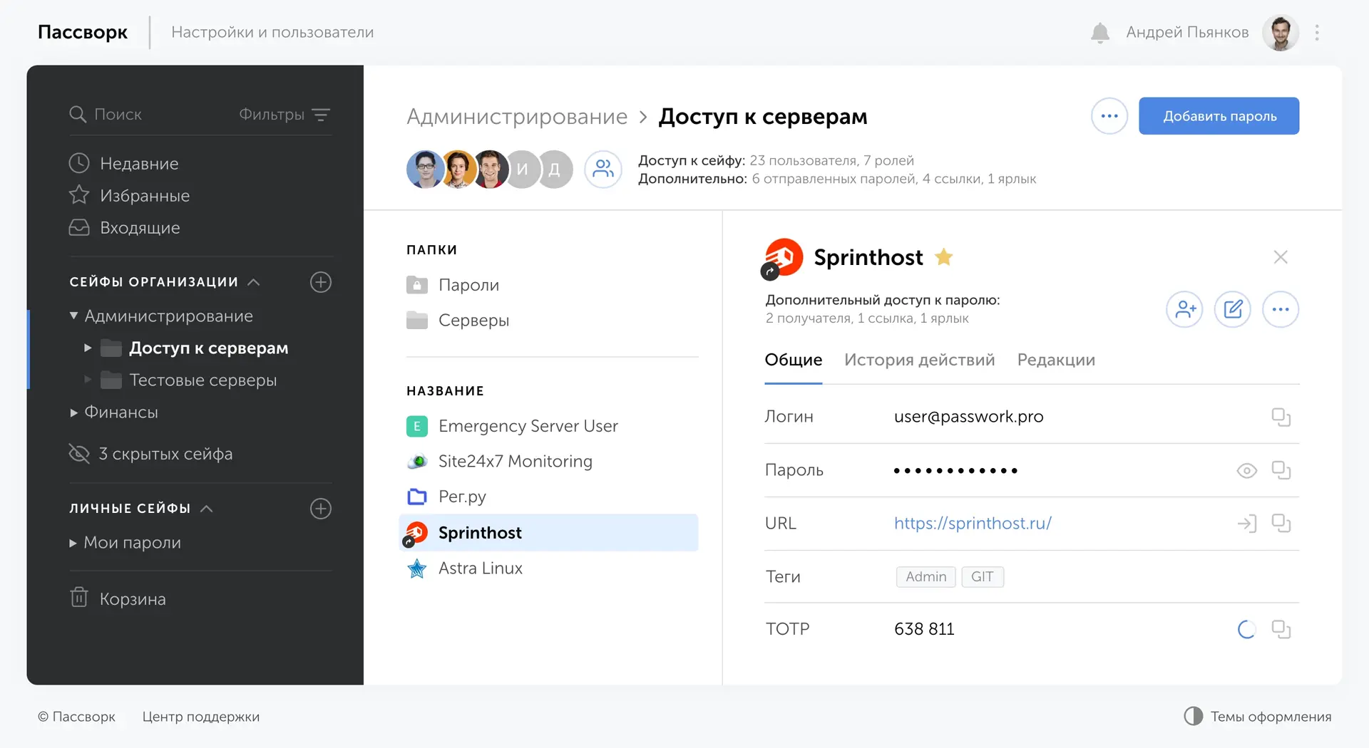Collapse the СЕЙФЫ ОРГАНИЗАЦИИ section
The height and width of the screenshot is (748, 1369).
click(x=255, y=282)
